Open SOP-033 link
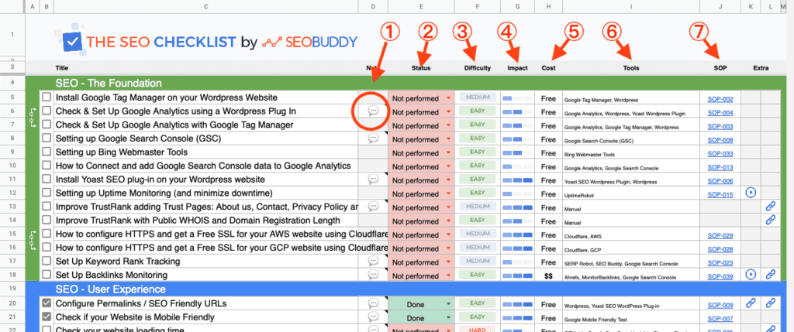 720,153
